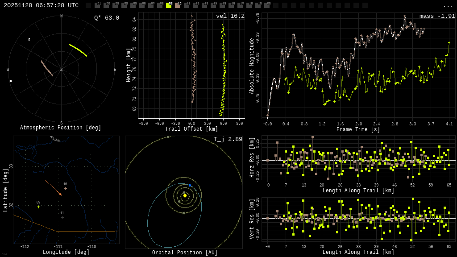Click the blue Earth dot on orbit
The image size is (457, 257).
tap(190, 185)
